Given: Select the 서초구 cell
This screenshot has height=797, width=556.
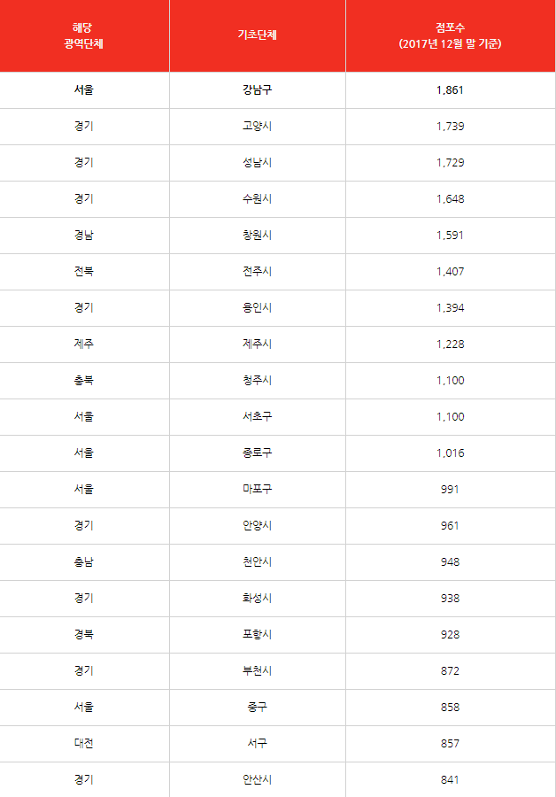Looking at the screenshot, I should tap(257, 417).
